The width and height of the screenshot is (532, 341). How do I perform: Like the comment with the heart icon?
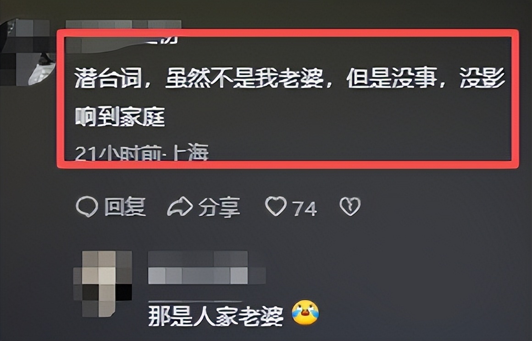276,206
